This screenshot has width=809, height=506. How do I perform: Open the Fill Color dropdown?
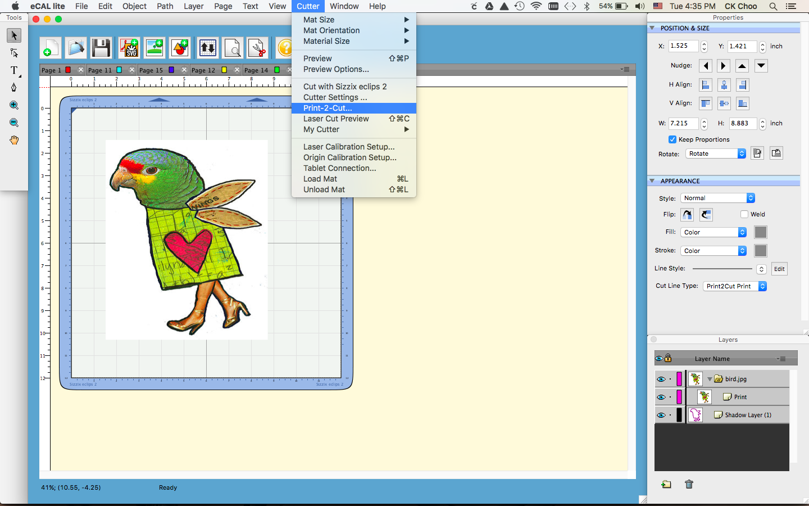pos(713,232)
